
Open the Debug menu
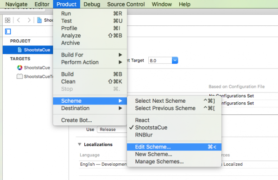[92, 4]
